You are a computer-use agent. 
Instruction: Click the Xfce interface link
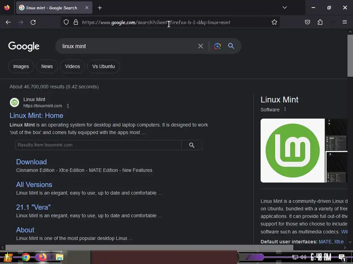[339, 242]
